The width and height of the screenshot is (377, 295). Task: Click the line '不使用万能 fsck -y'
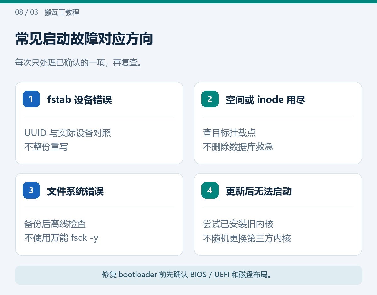point(61,238)
